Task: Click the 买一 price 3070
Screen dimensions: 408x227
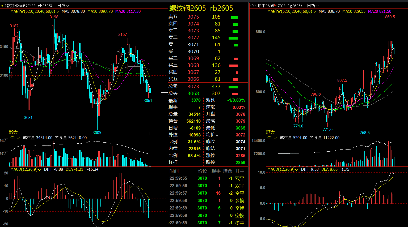Action: [x=193, y=52]
